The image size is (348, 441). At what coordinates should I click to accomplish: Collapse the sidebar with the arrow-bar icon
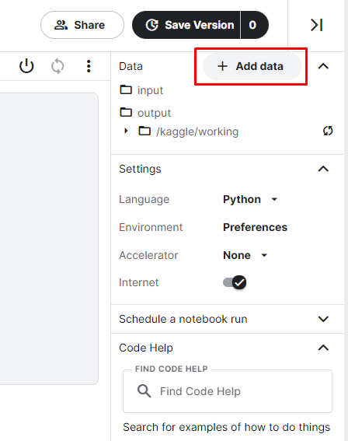point(317,25)
